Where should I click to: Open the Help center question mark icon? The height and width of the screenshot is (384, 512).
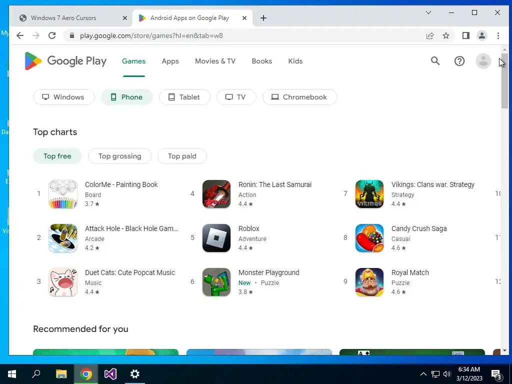click(x=459, y=61)
